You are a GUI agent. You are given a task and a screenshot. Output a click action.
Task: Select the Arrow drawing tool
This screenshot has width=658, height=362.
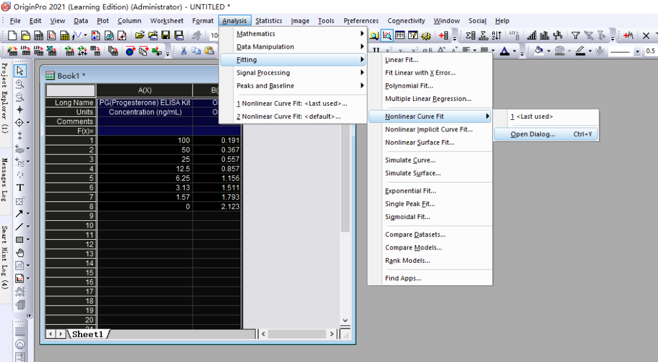click(x=19, y=214)
